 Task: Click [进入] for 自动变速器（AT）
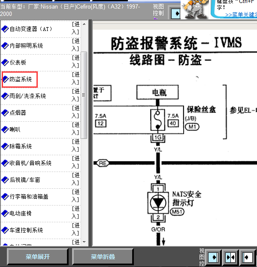(x=76, y=28)
